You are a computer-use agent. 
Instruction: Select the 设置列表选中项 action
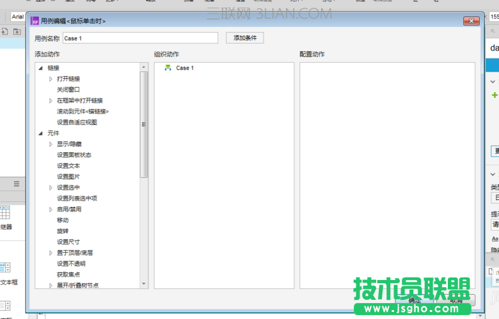(x=77, y=198)
